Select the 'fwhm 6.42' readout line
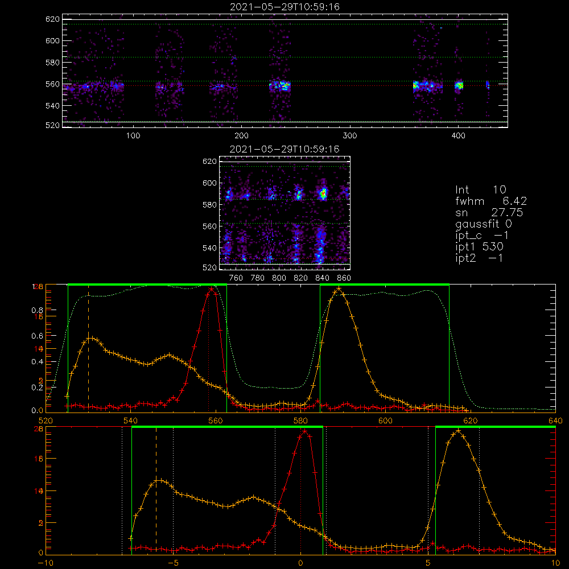569x569 pixels. [491, 201]
